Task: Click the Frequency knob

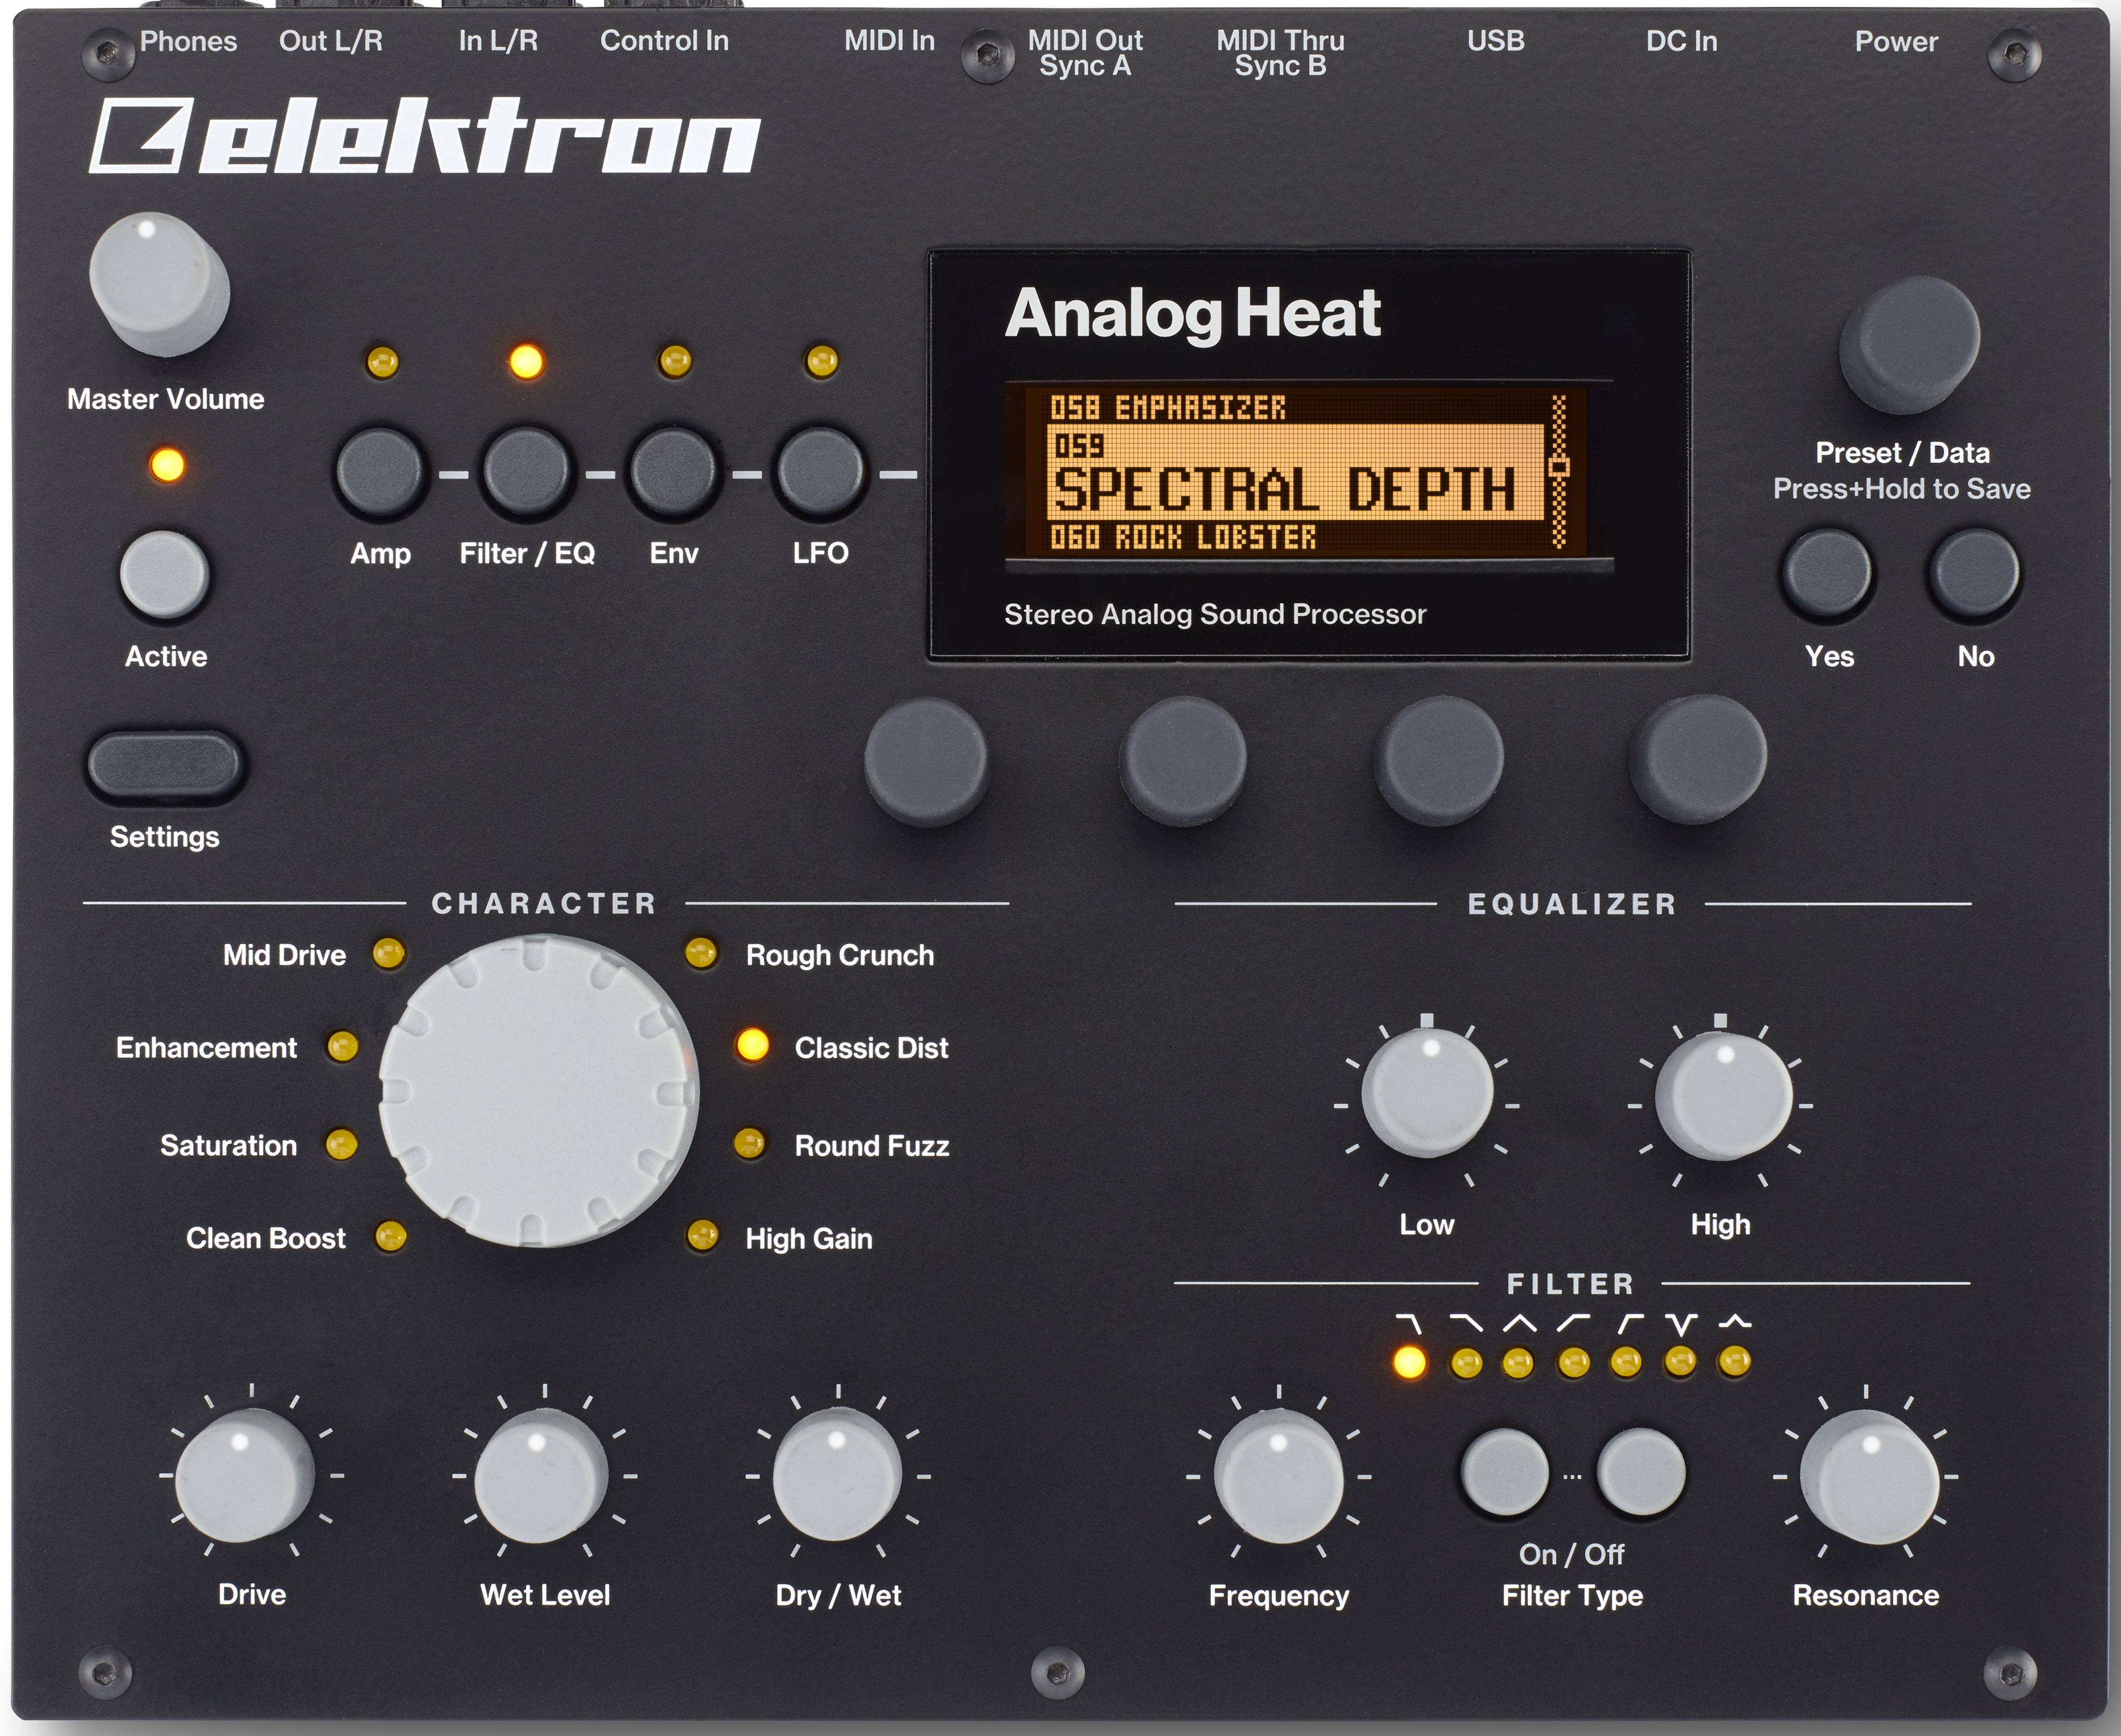Action: (1279, 1476)
